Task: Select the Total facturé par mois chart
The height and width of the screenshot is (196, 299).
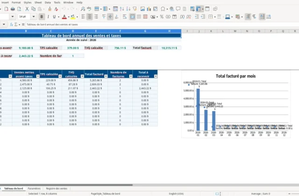Action: click(236, 104)
